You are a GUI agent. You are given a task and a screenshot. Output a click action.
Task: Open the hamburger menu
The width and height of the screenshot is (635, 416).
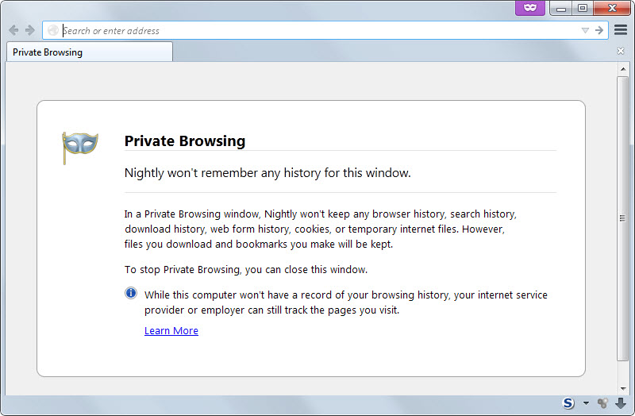coord(621,30)
